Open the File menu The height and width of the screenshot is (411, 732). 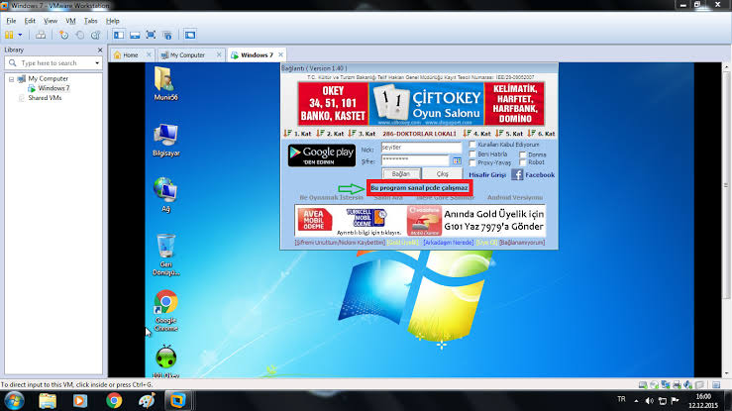click(11, 21)
